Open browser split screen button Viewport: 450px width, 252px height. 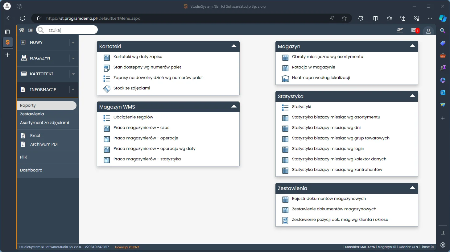(375, 18)
